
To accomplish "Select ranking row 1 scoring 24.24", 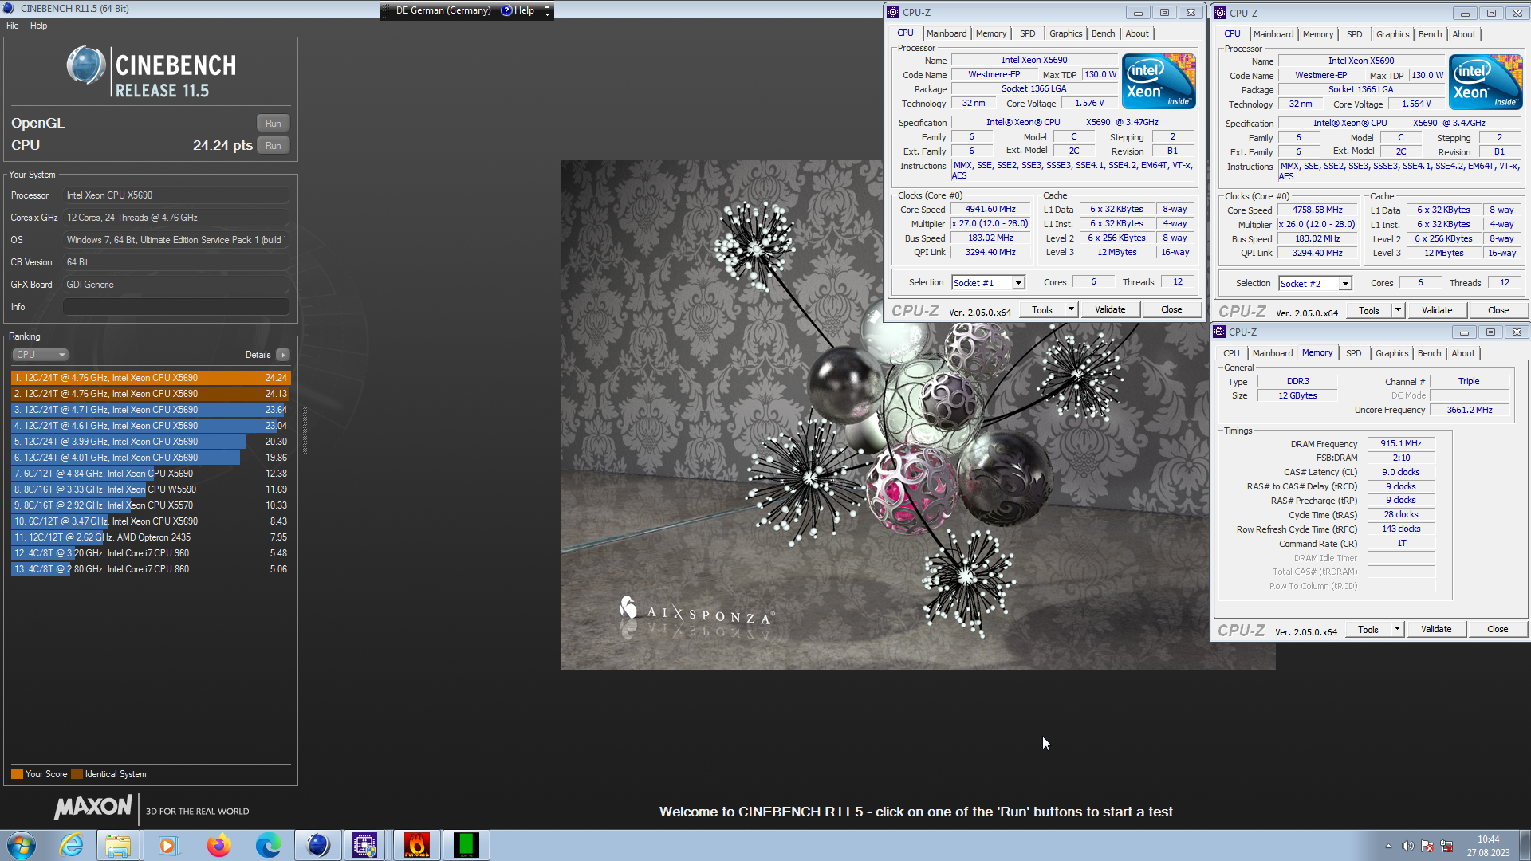I will point(151,378).
